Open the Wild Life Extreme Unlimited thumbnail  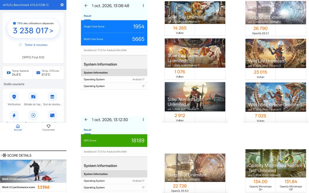click(276, 97)
